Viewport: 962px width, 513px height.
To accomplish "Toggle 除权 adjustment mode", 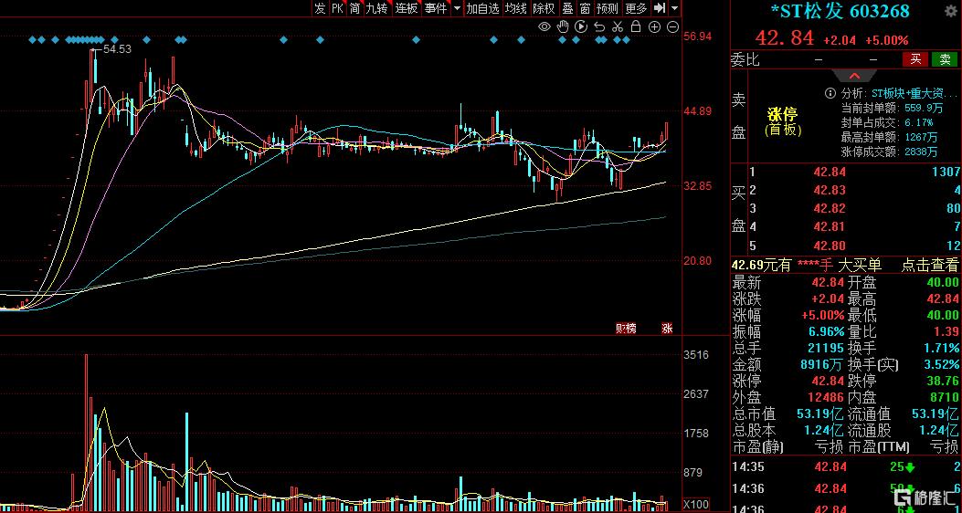I will coord(544,8).
